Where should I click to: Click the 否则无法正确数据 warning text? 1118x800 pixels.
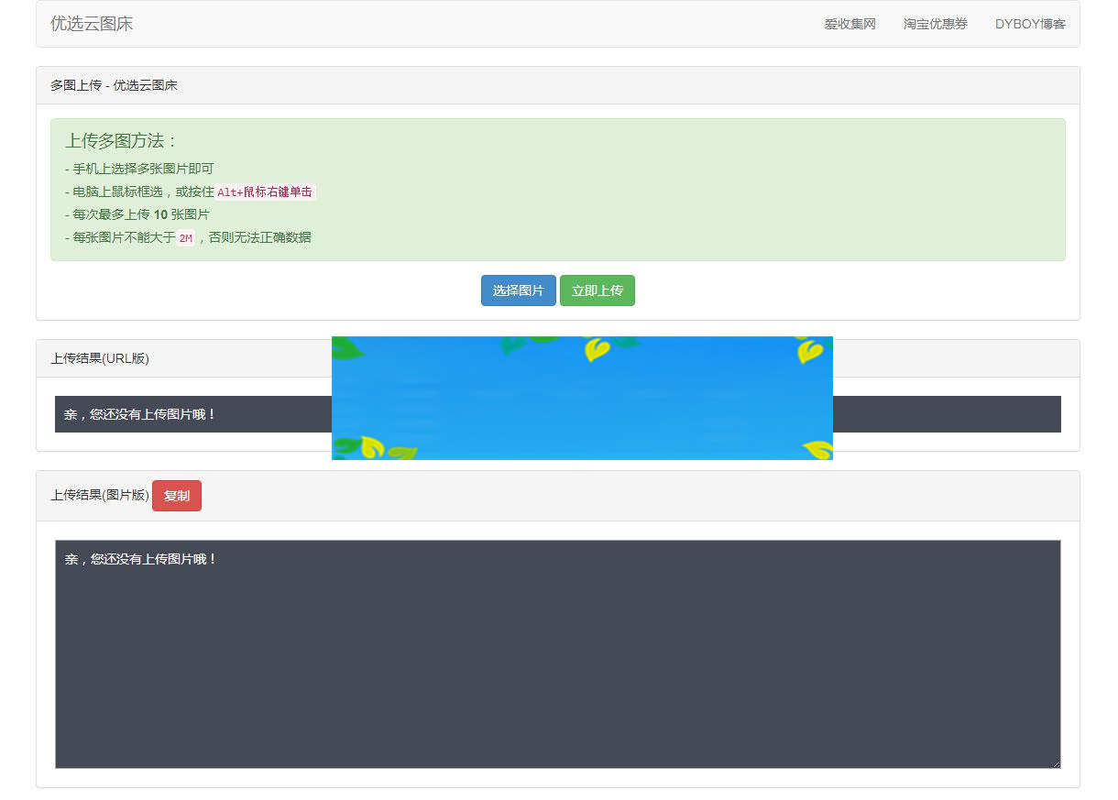click(259, 238)
